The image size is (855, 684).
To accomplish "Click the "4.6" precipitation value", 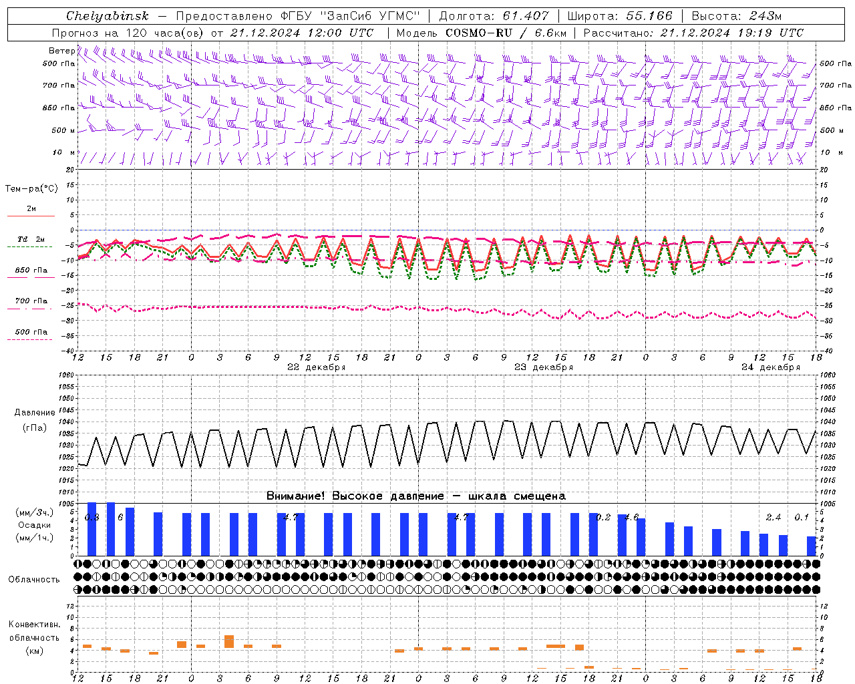I will tap(631, 518).
